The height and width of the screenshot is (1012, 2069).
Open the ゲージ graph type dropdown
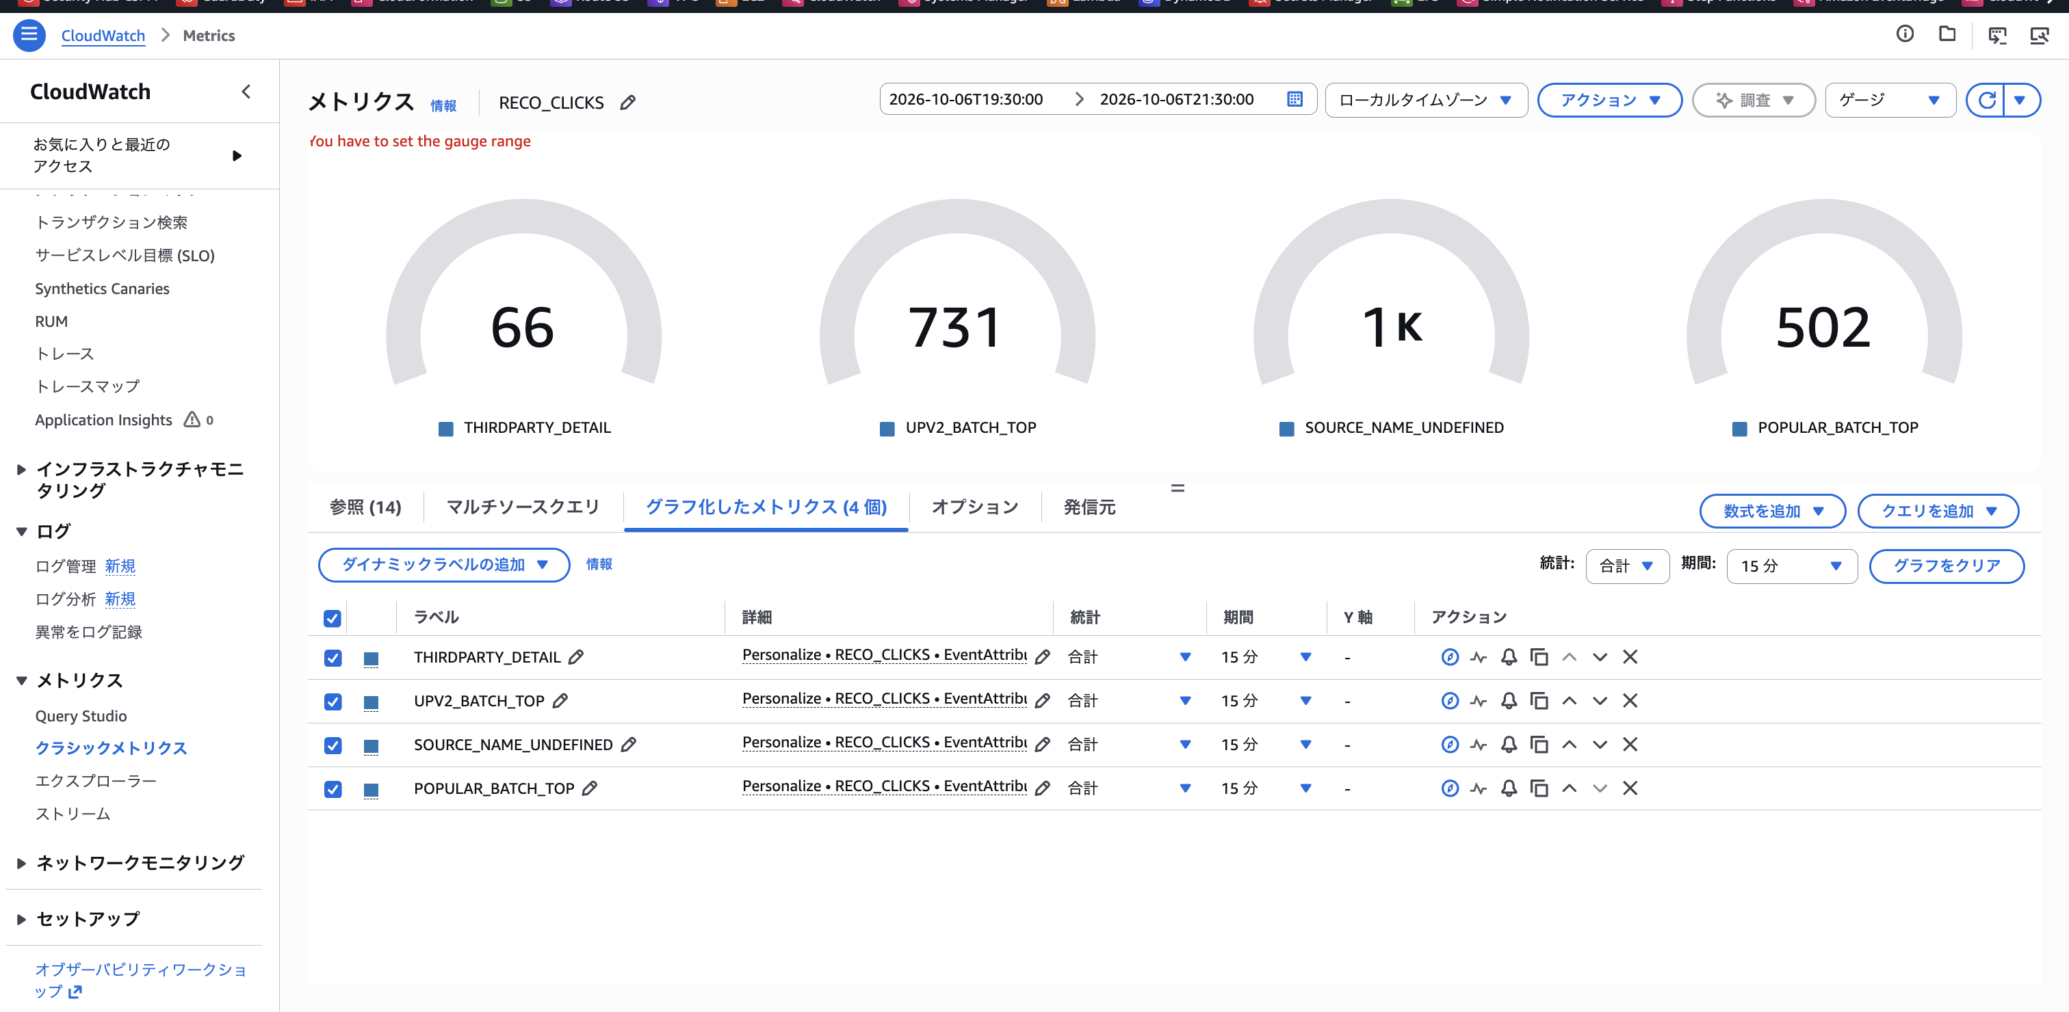1890,101
